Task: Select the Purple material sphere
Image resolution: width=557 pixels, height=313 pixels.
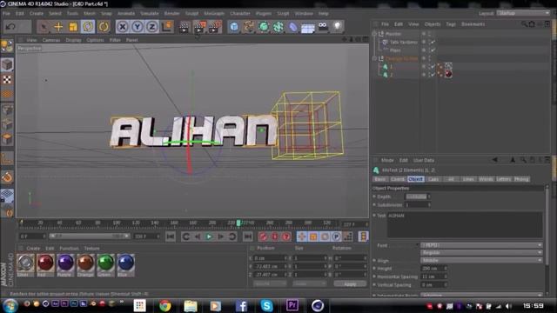Action: coord(65,263)
